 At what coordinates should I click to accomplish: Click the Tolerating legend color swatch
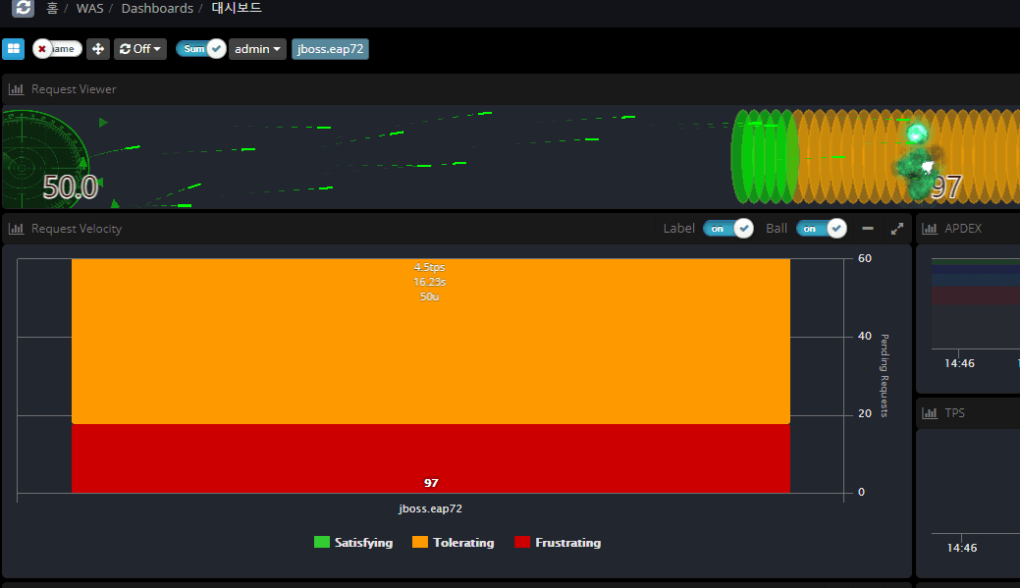pos(420,543)
